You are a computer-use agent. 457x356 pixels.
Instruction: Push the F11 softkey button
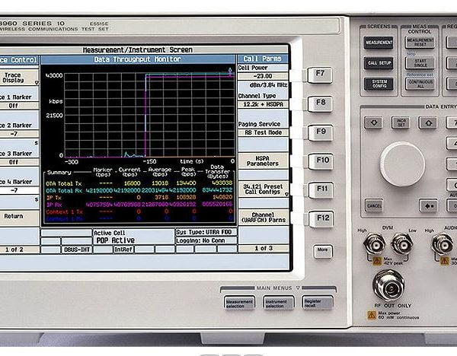click(x=321, y=190)
